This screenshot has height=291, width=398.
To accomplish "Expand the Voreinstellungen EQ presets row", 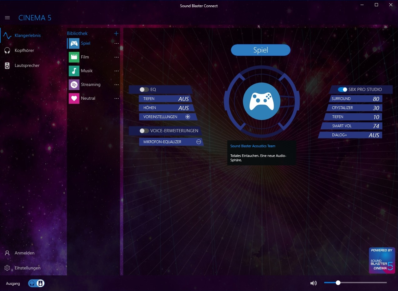I will tap(168, 117).
